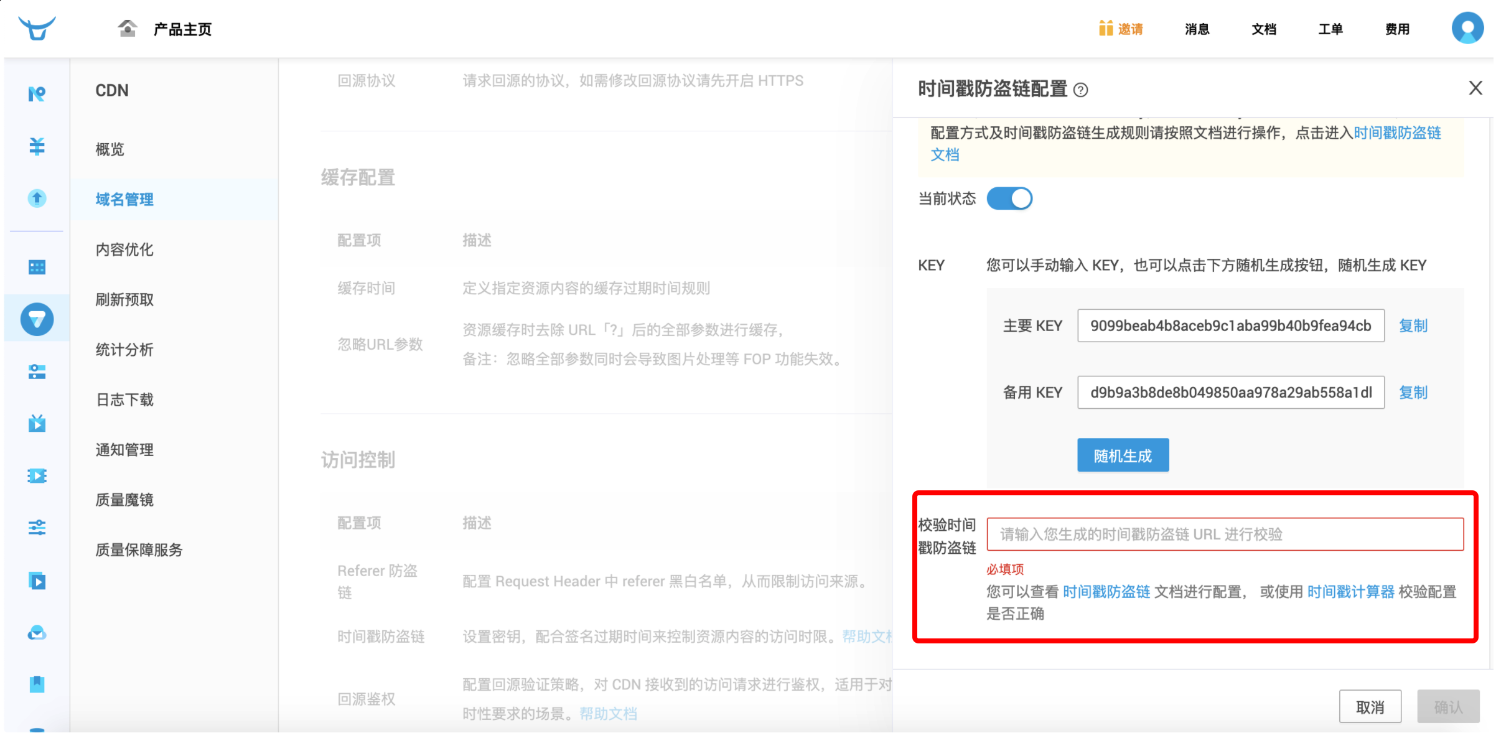Click 工单 in the top navigation
Viewport: 1496px width, 733px height.
coord(1330,29)
